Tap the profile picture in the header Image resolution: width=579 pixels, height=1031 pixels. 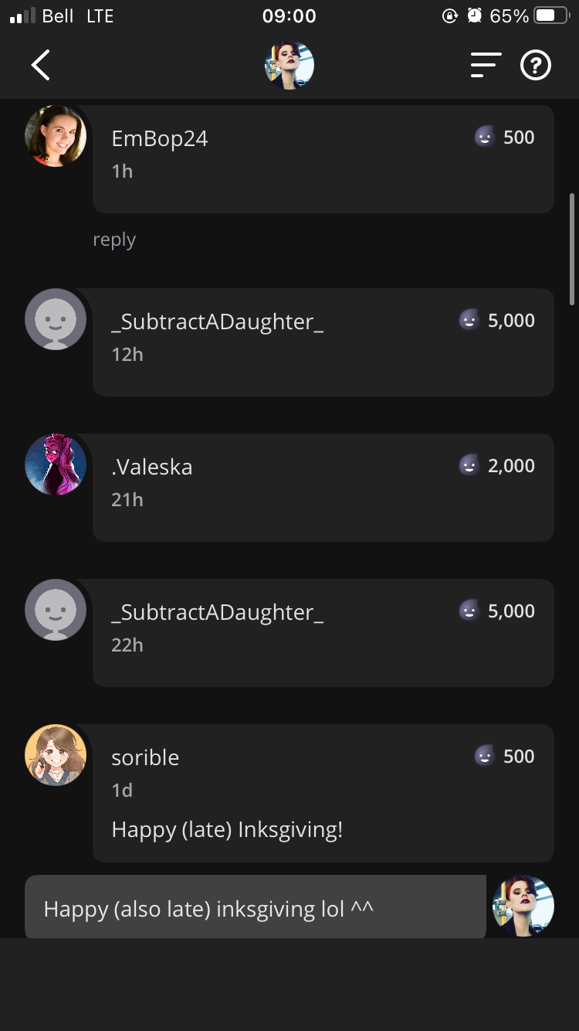[x=289, y=66]
